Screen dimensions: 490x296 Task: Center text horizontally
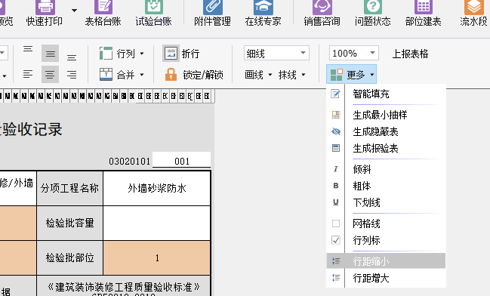[51, 75]
